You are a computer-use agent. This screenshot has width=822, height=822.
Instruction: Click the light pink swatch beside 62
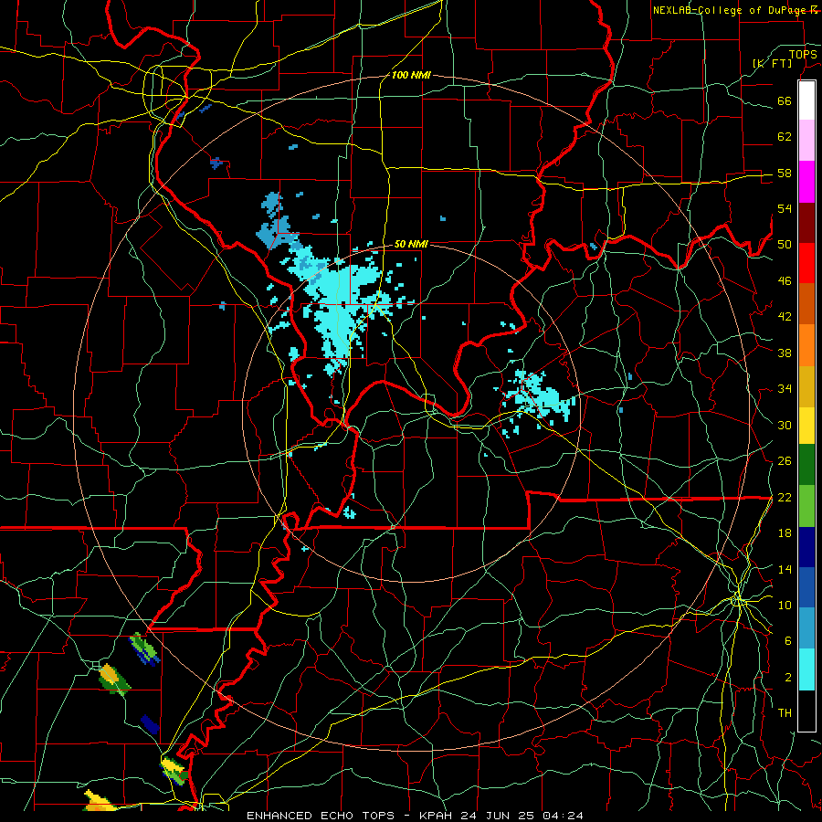click(806, 140)
